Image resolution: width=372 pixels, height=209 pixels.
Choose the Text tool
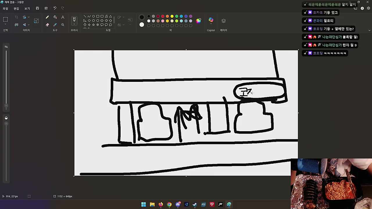[63, 17]
